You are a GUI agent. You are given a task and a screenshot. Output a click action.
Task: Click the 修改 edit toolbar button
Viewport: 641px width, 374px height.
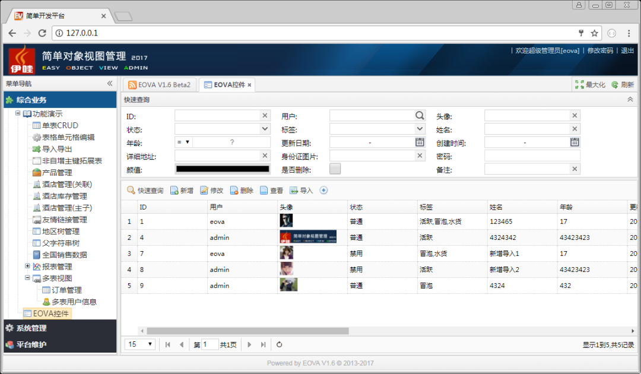pyautogui.click(x=211, y=191)
